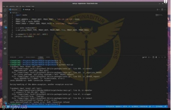Change the UTF-8 file encoding
The image size is (171, 110).
[125, 106]
